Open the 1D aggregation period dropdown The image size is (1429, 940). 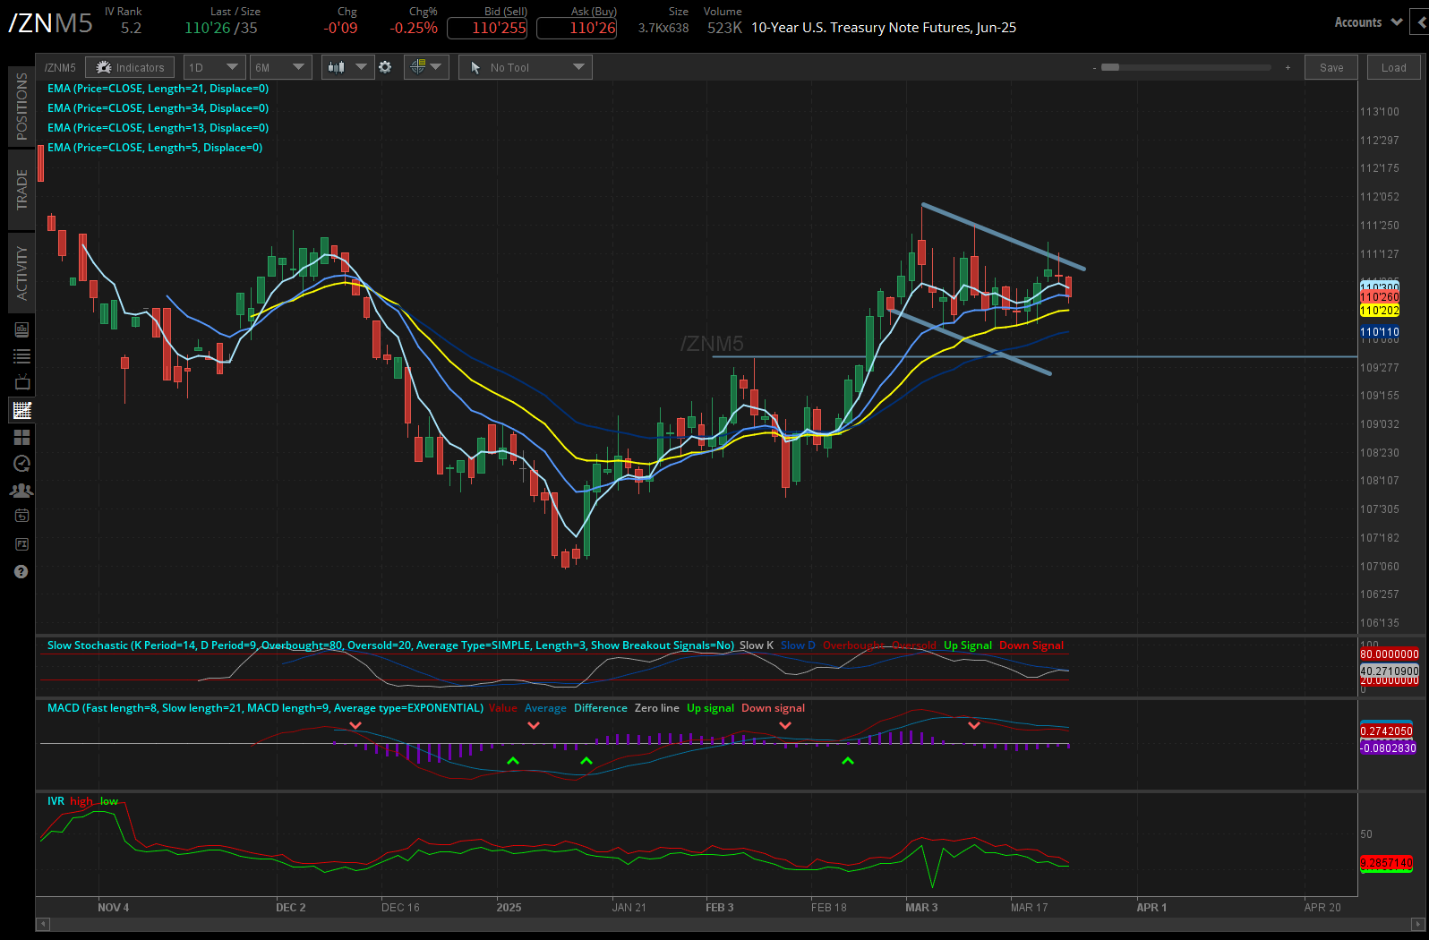pyautogui.click(x=213, y=67)
